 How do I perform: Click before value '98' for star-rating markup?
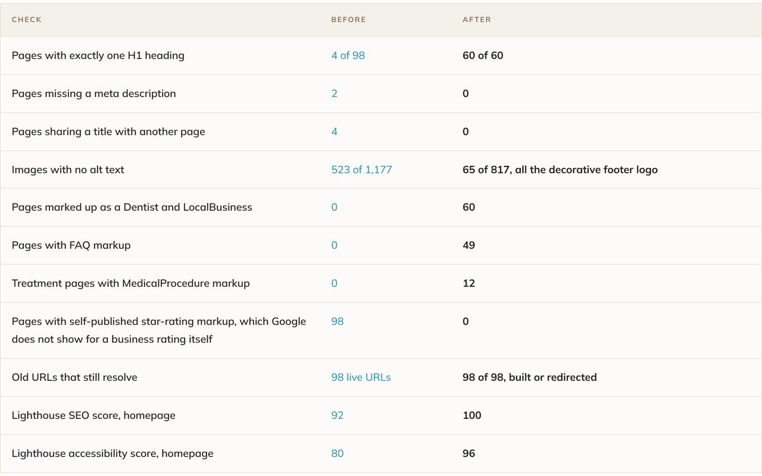(x=338, y=321)
